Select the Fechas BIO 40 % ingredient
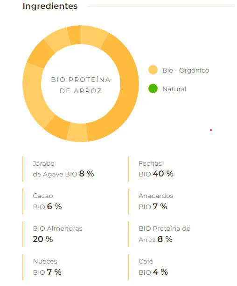 (x=156, y=169)
